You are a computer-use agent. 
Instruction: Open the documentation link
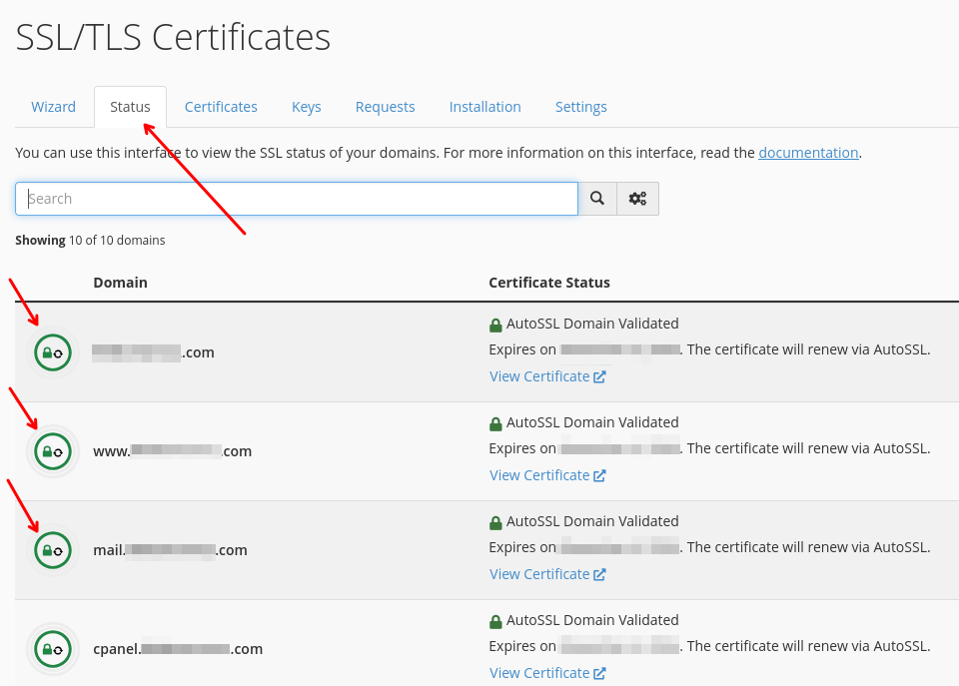pos(808,153)
